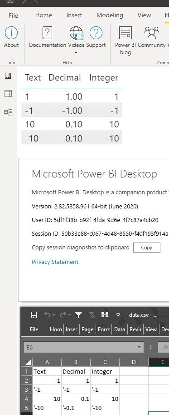
Task: Select Excel cell B4 containing 0.1
Action: point(76,399)
